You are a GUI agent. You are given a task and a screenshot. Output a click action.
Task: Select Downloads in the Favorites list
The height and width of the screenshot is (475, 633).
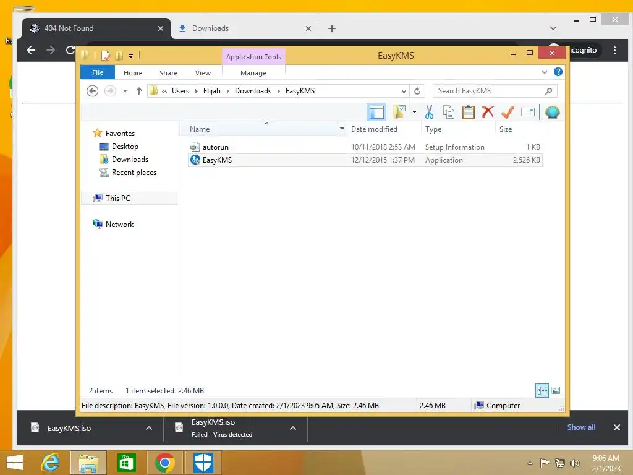point(130,159)
